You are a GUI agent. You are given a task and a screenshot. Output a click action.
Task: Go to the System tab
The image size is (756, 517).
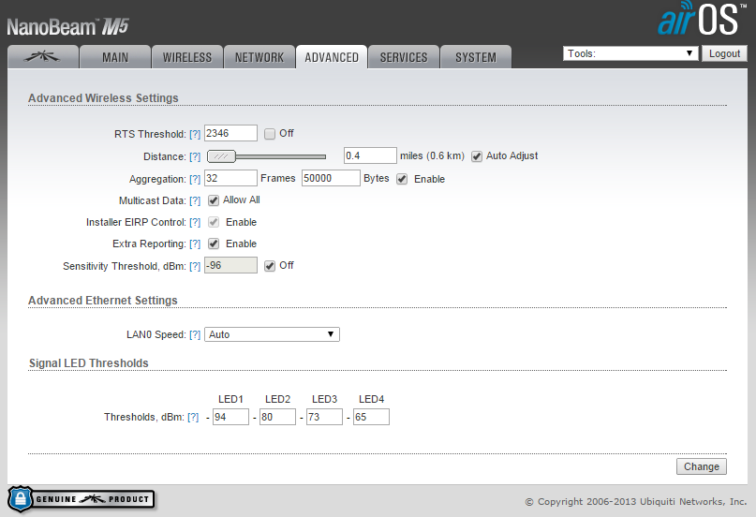[476, 57]
